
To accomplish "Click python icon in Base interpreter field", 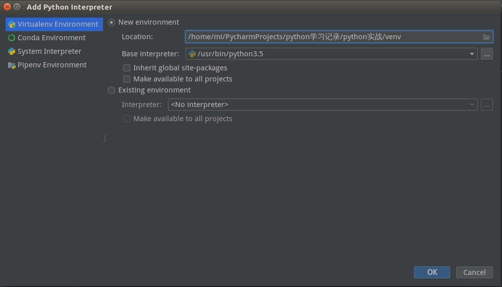I will [192, 54].
